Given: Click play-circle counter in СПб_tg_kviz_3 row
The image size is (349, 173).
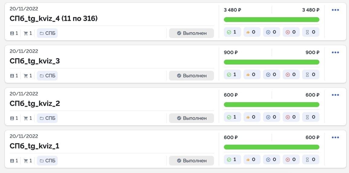Looking at the screenshot, I should [272, 75].
